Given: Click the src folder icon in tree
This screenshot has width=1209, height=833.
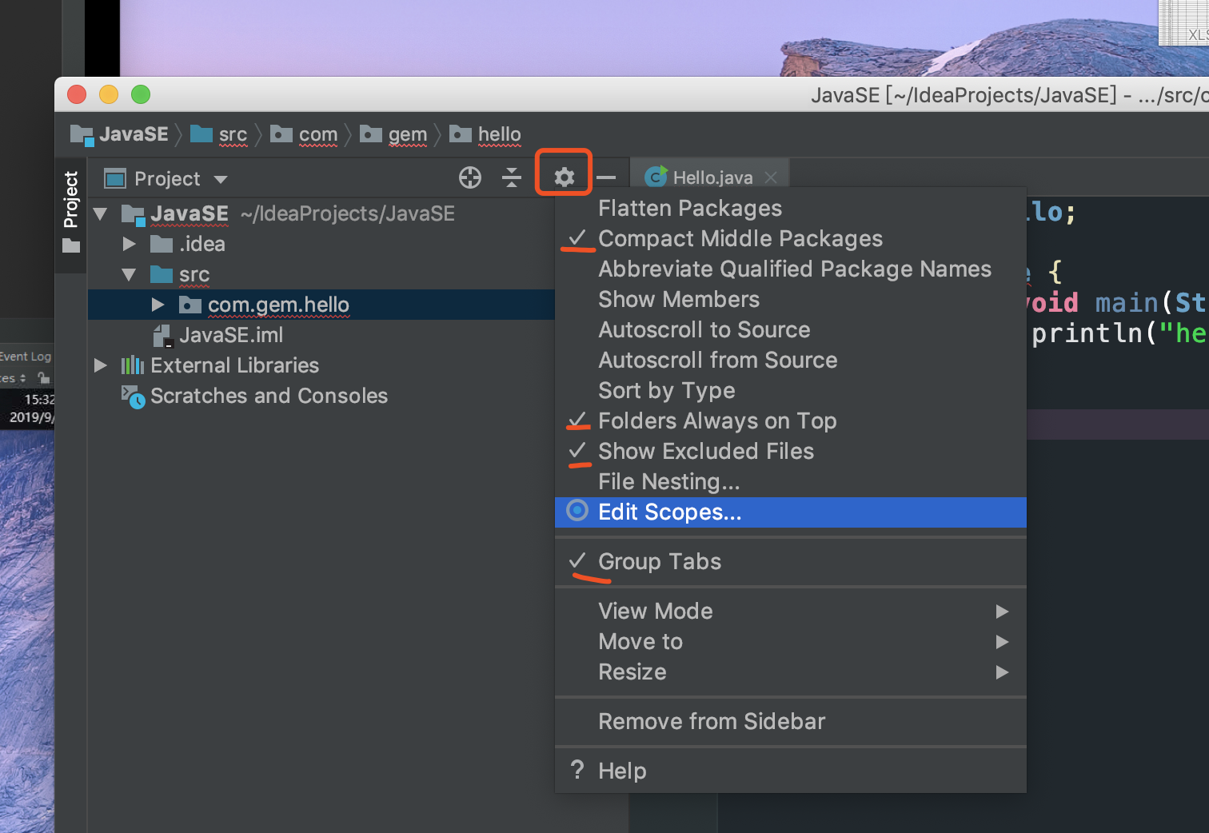Looking at the screenshot, I should [162, 274].
